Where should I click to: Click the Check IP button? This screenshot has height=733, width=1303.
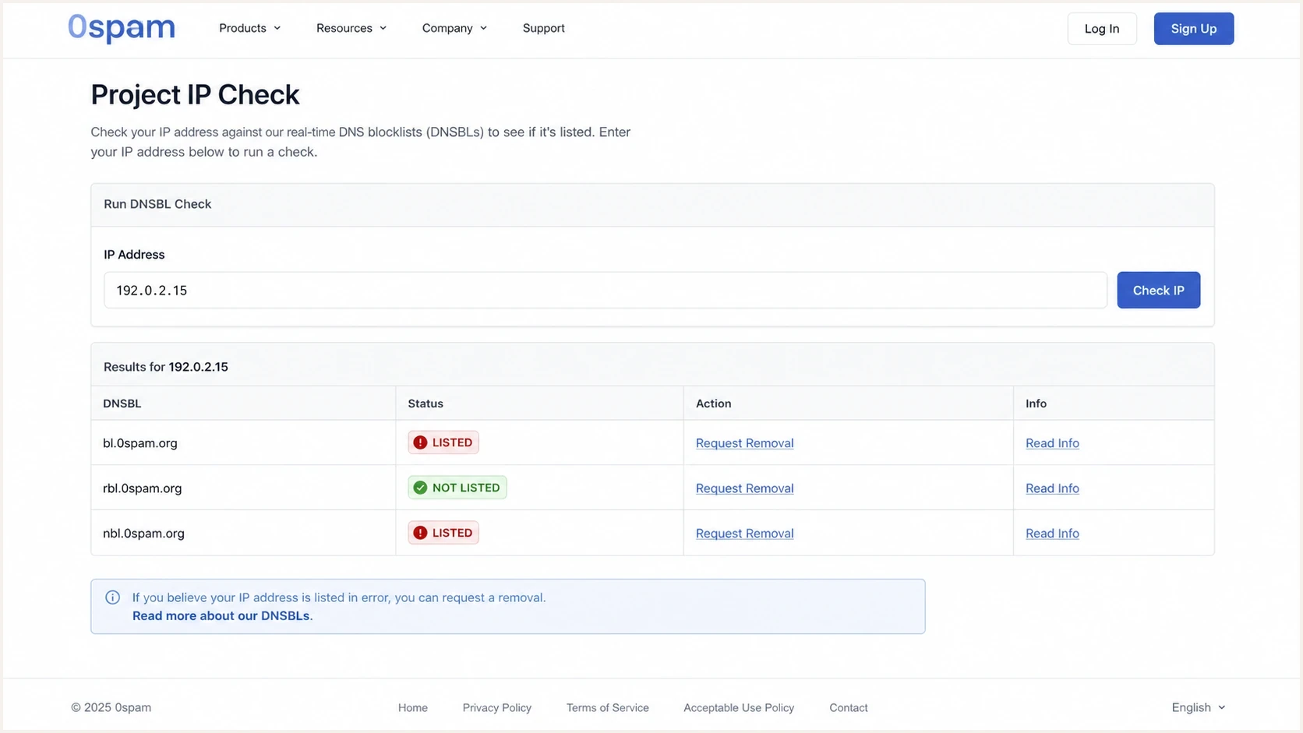point(1158,290)
